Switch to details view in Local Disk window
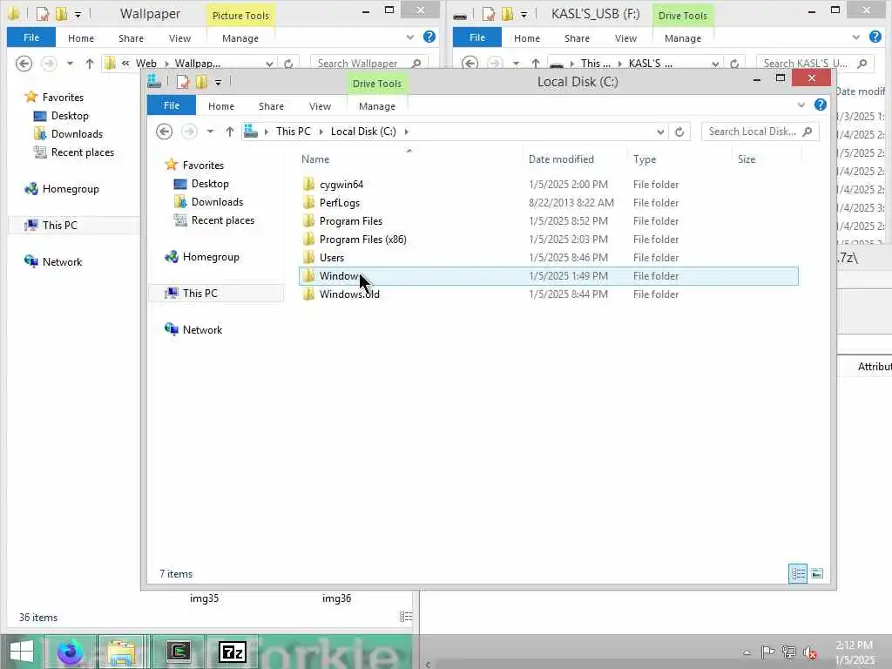This screenshot has height=669, width=892. [x=798, y=573]
